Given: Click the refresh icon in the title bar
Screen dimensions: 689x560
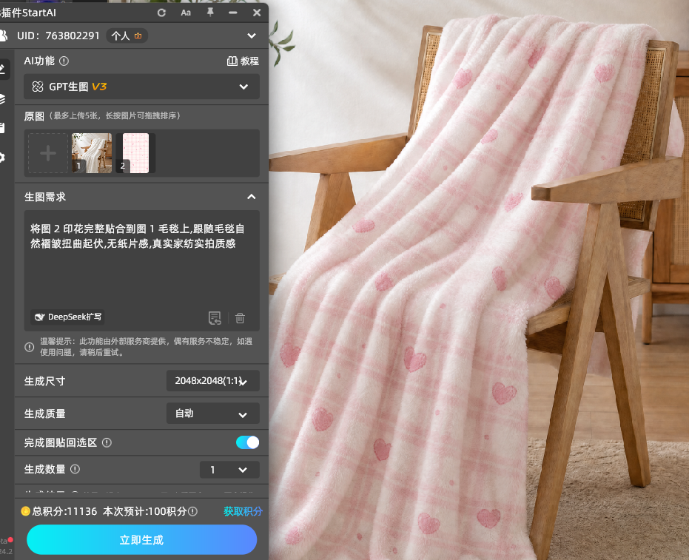Looking at the screenshot, I should [161, 13].
